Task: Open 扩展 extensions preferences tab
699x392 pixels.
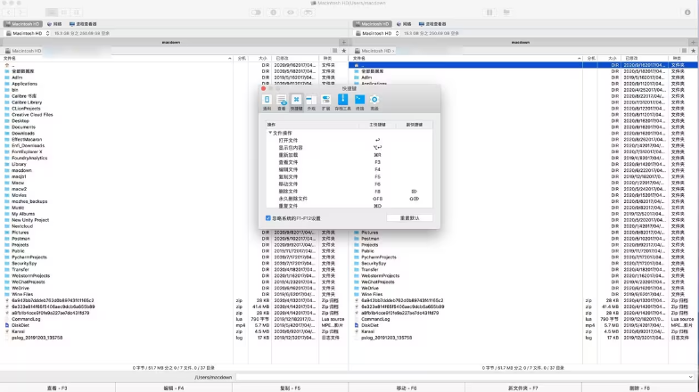Action: (326, 102)
